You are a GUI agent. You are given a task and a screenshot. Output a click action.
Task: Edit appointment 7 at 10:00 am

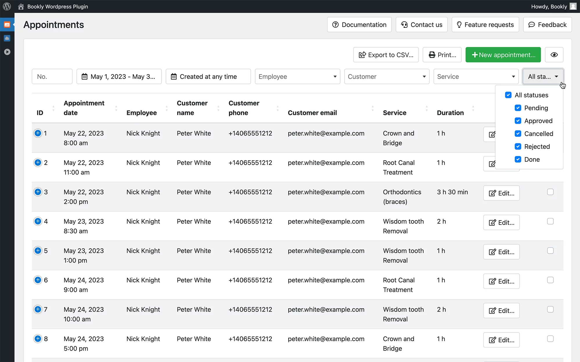coord(501,310)
